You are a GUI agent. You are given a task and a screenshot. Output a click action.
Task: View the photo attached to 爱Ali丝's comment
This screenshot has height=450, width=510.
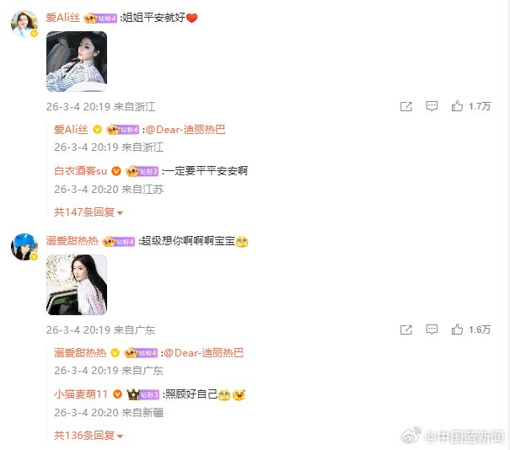(x=77, y=62)
